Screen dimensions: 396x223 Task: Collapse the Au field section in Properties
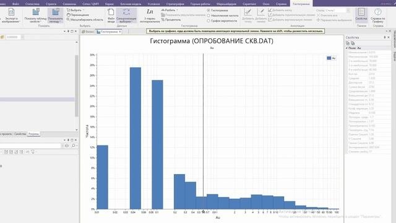[346, 48]
